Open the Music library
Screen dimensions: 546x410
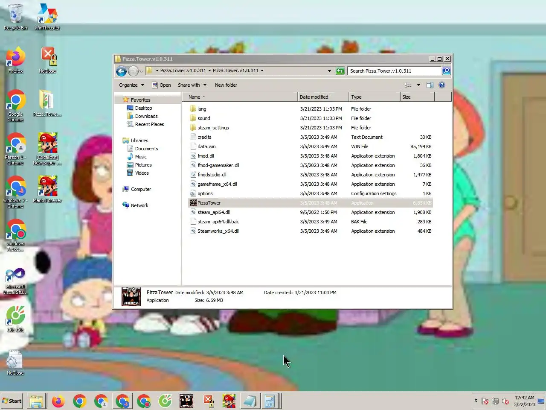(141, 157)
